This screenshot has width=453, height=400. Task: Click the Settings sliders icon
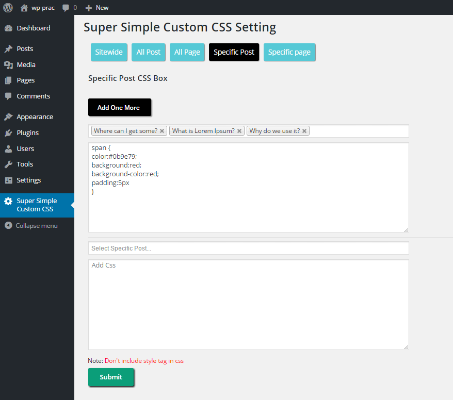8,180
